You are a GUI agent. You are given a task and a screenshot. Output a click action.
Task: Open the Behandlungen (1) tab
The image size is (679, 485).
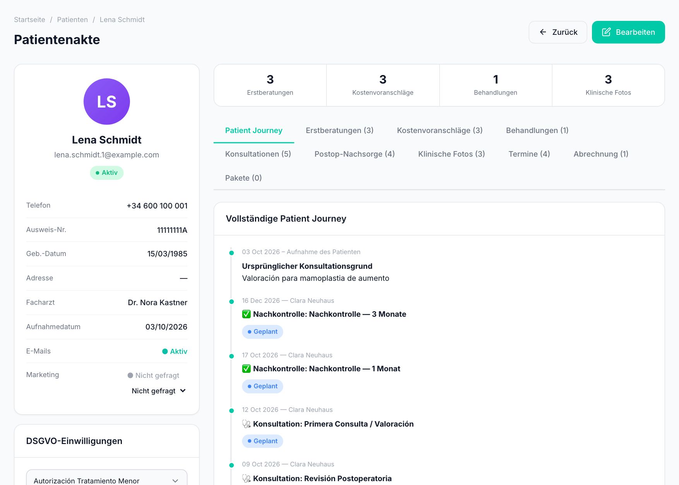point(537,130)
